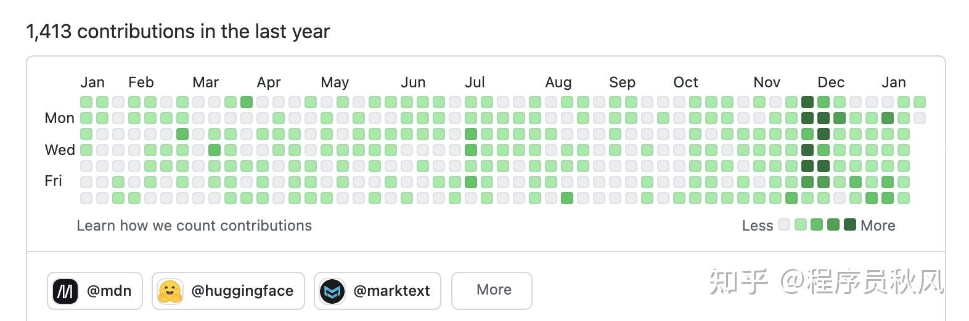
Task: Open the @mdn organization filter
Action: click(x=95, y=291)
